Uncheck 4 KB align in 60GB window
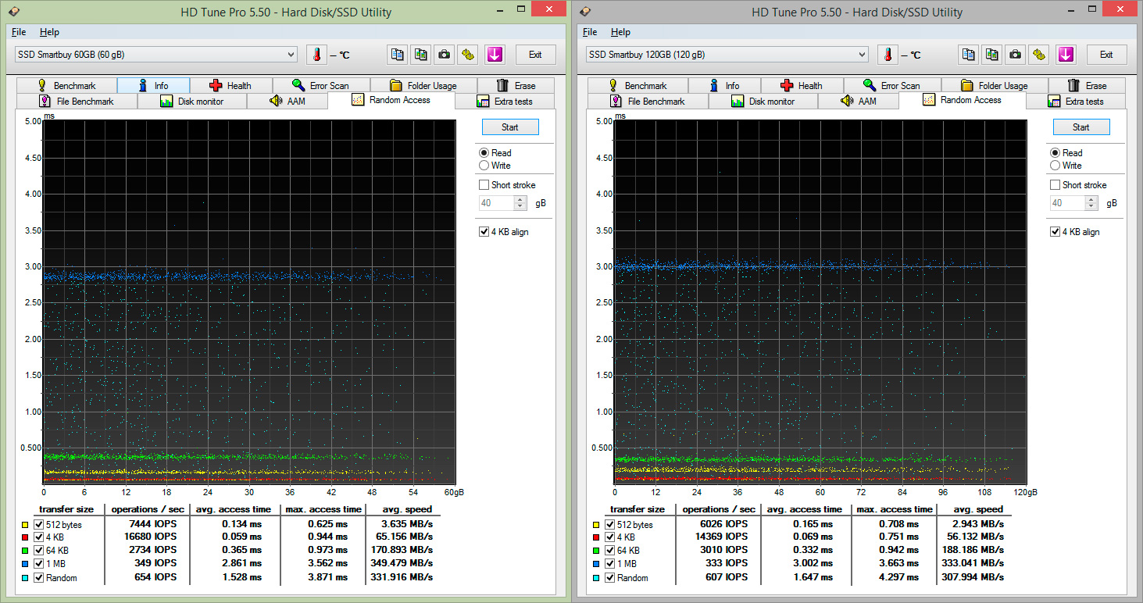 (x=484, y=232)
